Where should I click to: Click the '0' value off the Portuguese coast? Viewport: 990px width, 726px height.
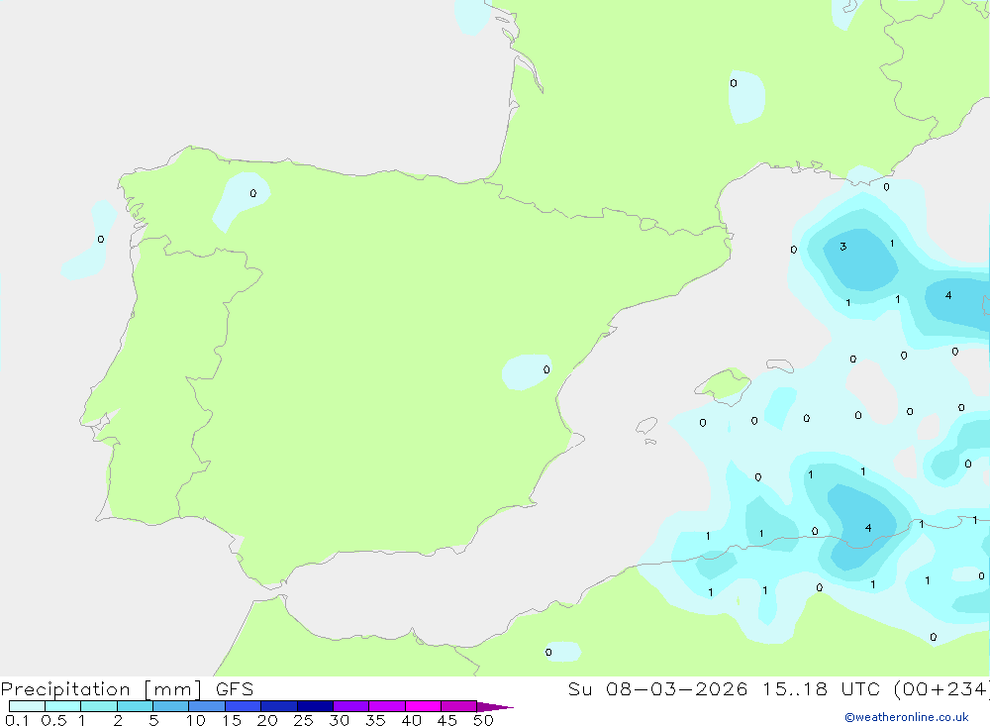pyautogui.click(x=100, y=239)
